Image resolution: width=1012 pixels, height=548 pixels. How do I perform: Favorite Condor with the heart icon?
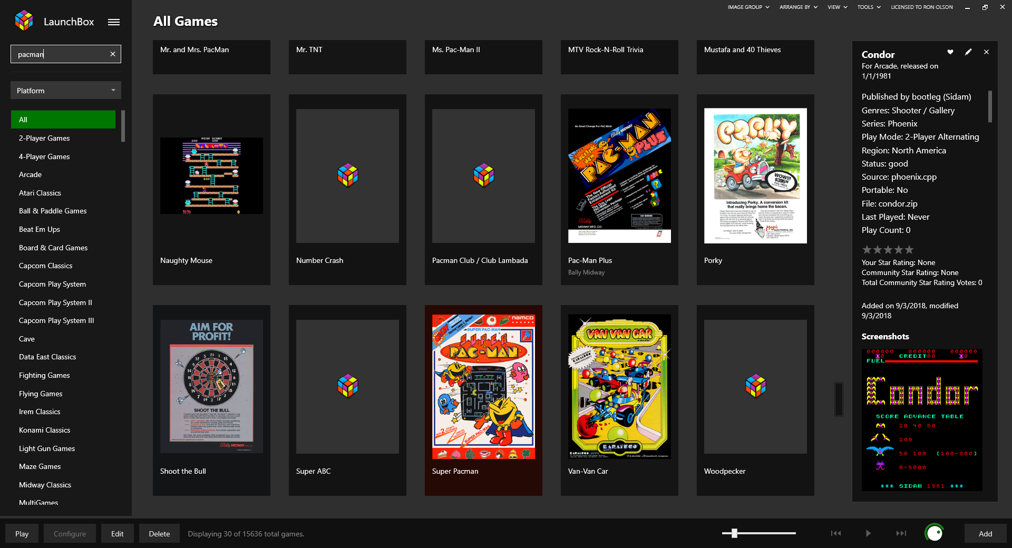click(x=950, y=52)
